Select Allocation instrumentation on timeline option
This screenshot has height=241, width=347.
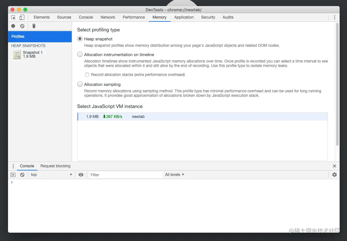click(x=80, y=54)
